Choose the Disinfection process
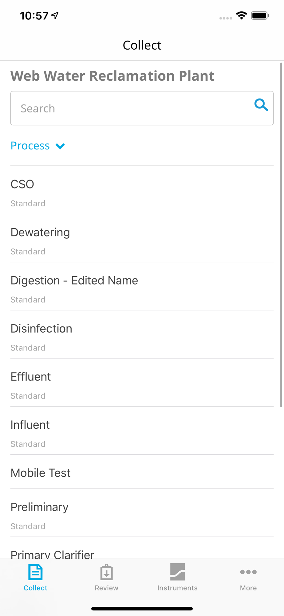This screenshot has width=284, height=616. click(142, 334)
